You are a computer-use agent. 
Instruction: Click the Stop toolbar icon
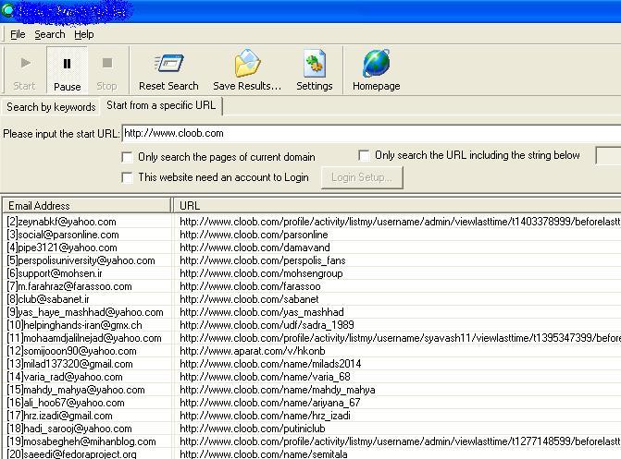[107, 63]
